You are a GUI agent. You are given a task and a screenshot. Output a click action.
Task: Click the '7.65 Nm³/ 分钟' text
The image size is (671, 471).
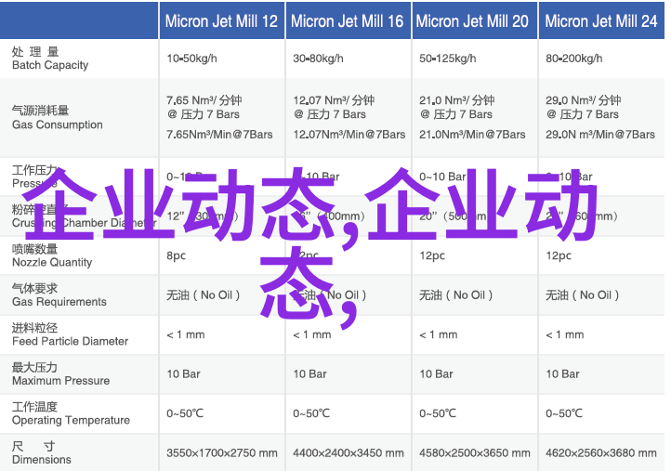click(204, 100)
